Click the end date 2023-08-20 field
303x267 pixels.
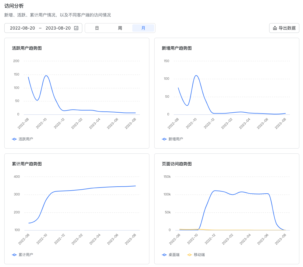(x=58, y=28)
